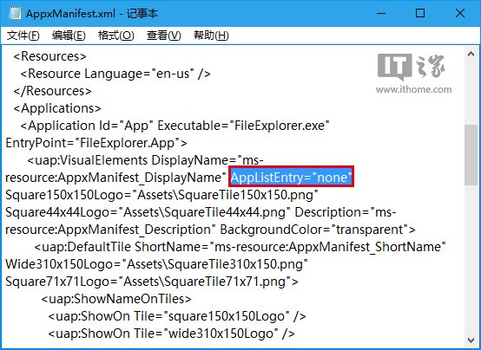This screenshot has width=481, height=350.
Task: Click the vertical scrollbar thumb
Action: tap(471, 155)
